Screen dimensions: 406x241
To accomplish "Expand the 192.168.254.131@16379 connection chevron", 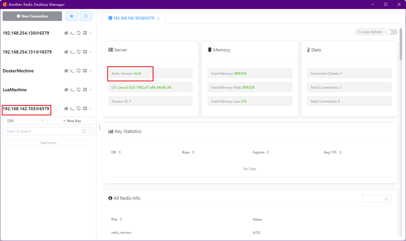I will (91, 52).
